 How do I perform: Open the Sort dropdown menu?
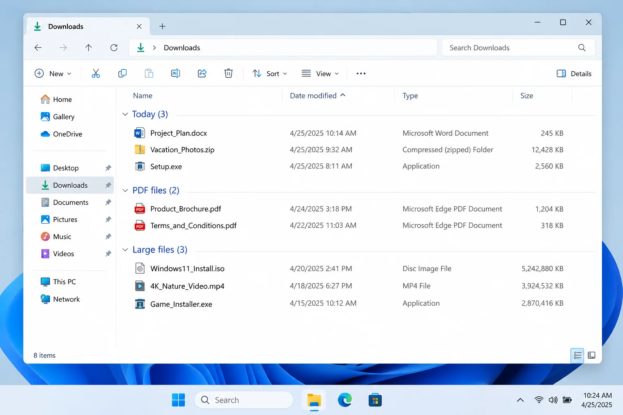click(x=270, y=73)
